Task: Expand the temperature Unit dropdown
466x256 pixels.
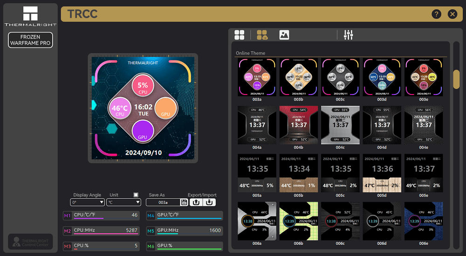Action: coord(123,202)
